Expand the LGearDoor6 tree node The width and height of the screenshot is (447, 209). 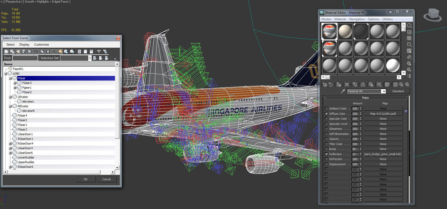(10, 153)
